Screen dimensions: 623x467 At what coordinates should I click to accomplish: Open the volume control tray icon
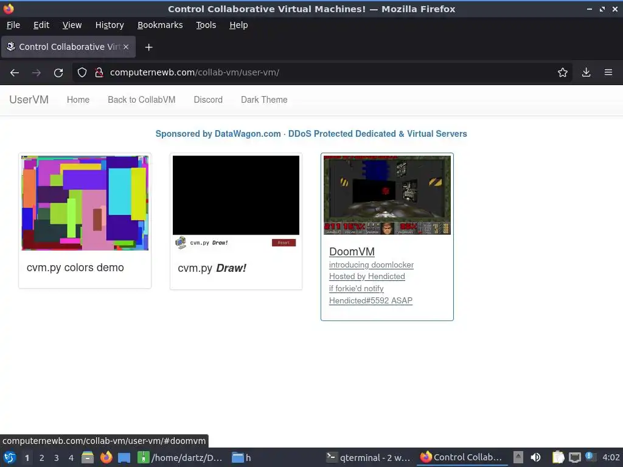click(x=535, y=457)
